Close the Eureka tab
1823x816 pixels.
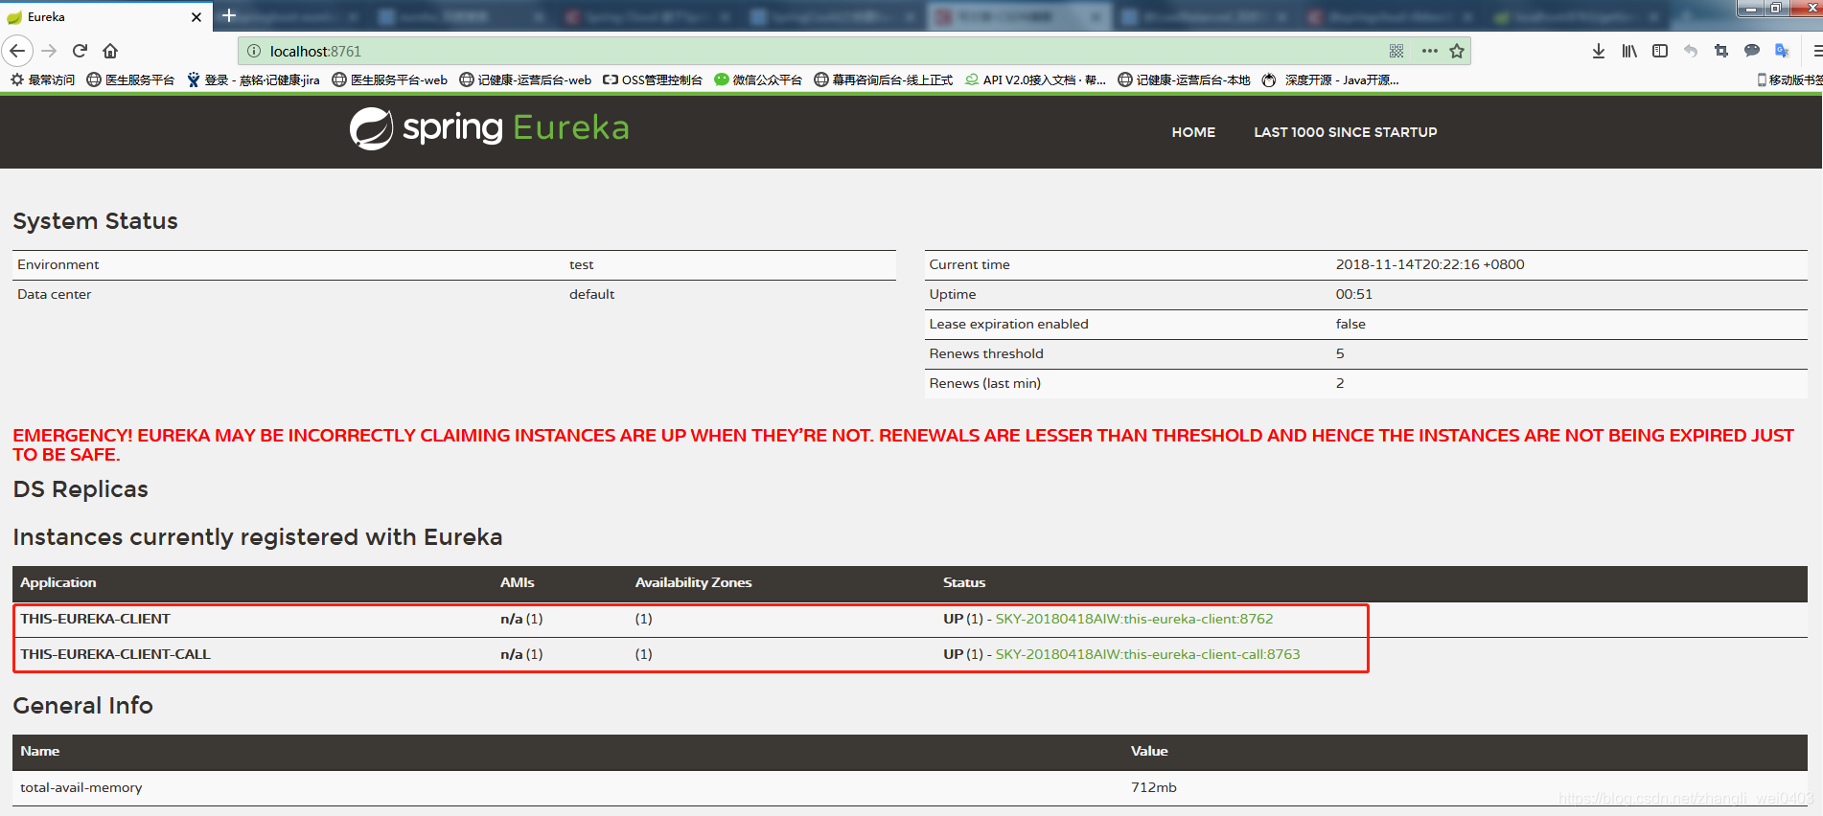(196, 17)
